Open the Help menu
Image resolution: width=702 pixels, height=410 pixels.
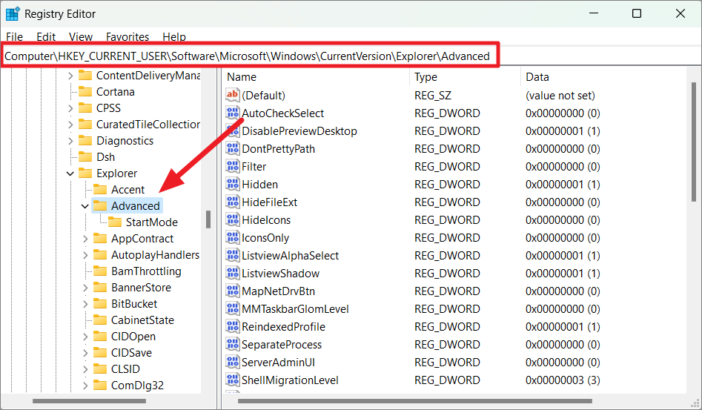coord(174,37)
